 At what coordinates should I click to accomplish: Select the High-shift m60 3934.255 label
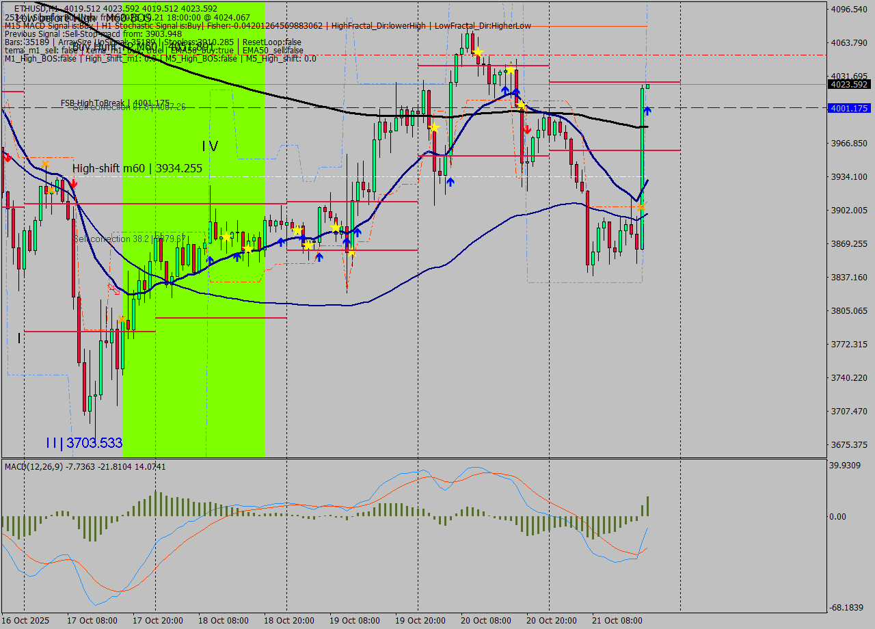pyautogui.click(x=137, y=168)
